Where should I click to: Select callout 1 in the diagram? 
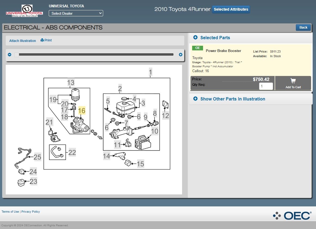click(150, 72)
